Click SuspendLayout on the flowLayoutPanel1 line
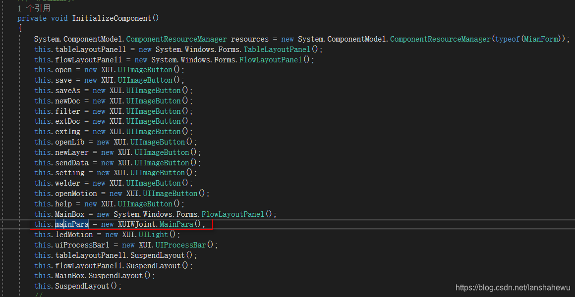The image size is (575, 297). pyautogui.click(x=154, y=265)
